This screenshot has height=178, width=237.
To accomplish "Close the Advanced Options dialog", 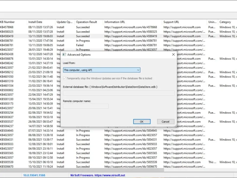I will [x=173, y=55].
